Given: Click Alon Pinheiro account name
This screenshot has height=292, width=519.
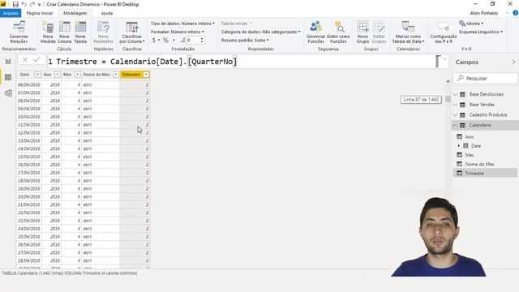Looking at the screenshot, I should click(x=483, y=13).
